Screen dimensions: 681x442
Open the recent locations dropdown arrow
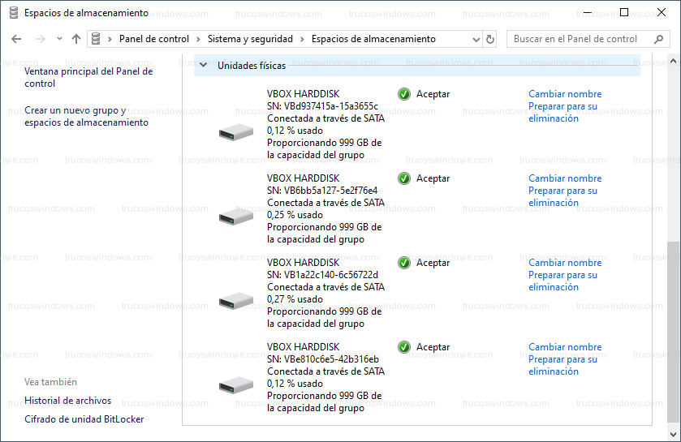pyautogui.click(x=59, y=39)
